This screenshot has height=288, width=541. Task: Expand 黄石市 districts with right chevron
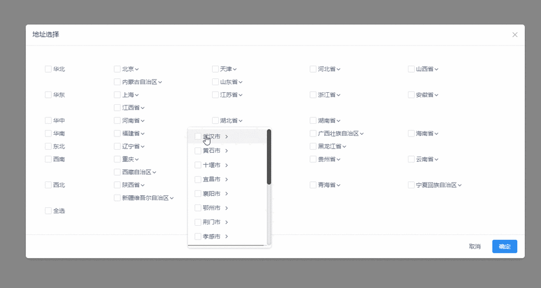click(226, 151)
